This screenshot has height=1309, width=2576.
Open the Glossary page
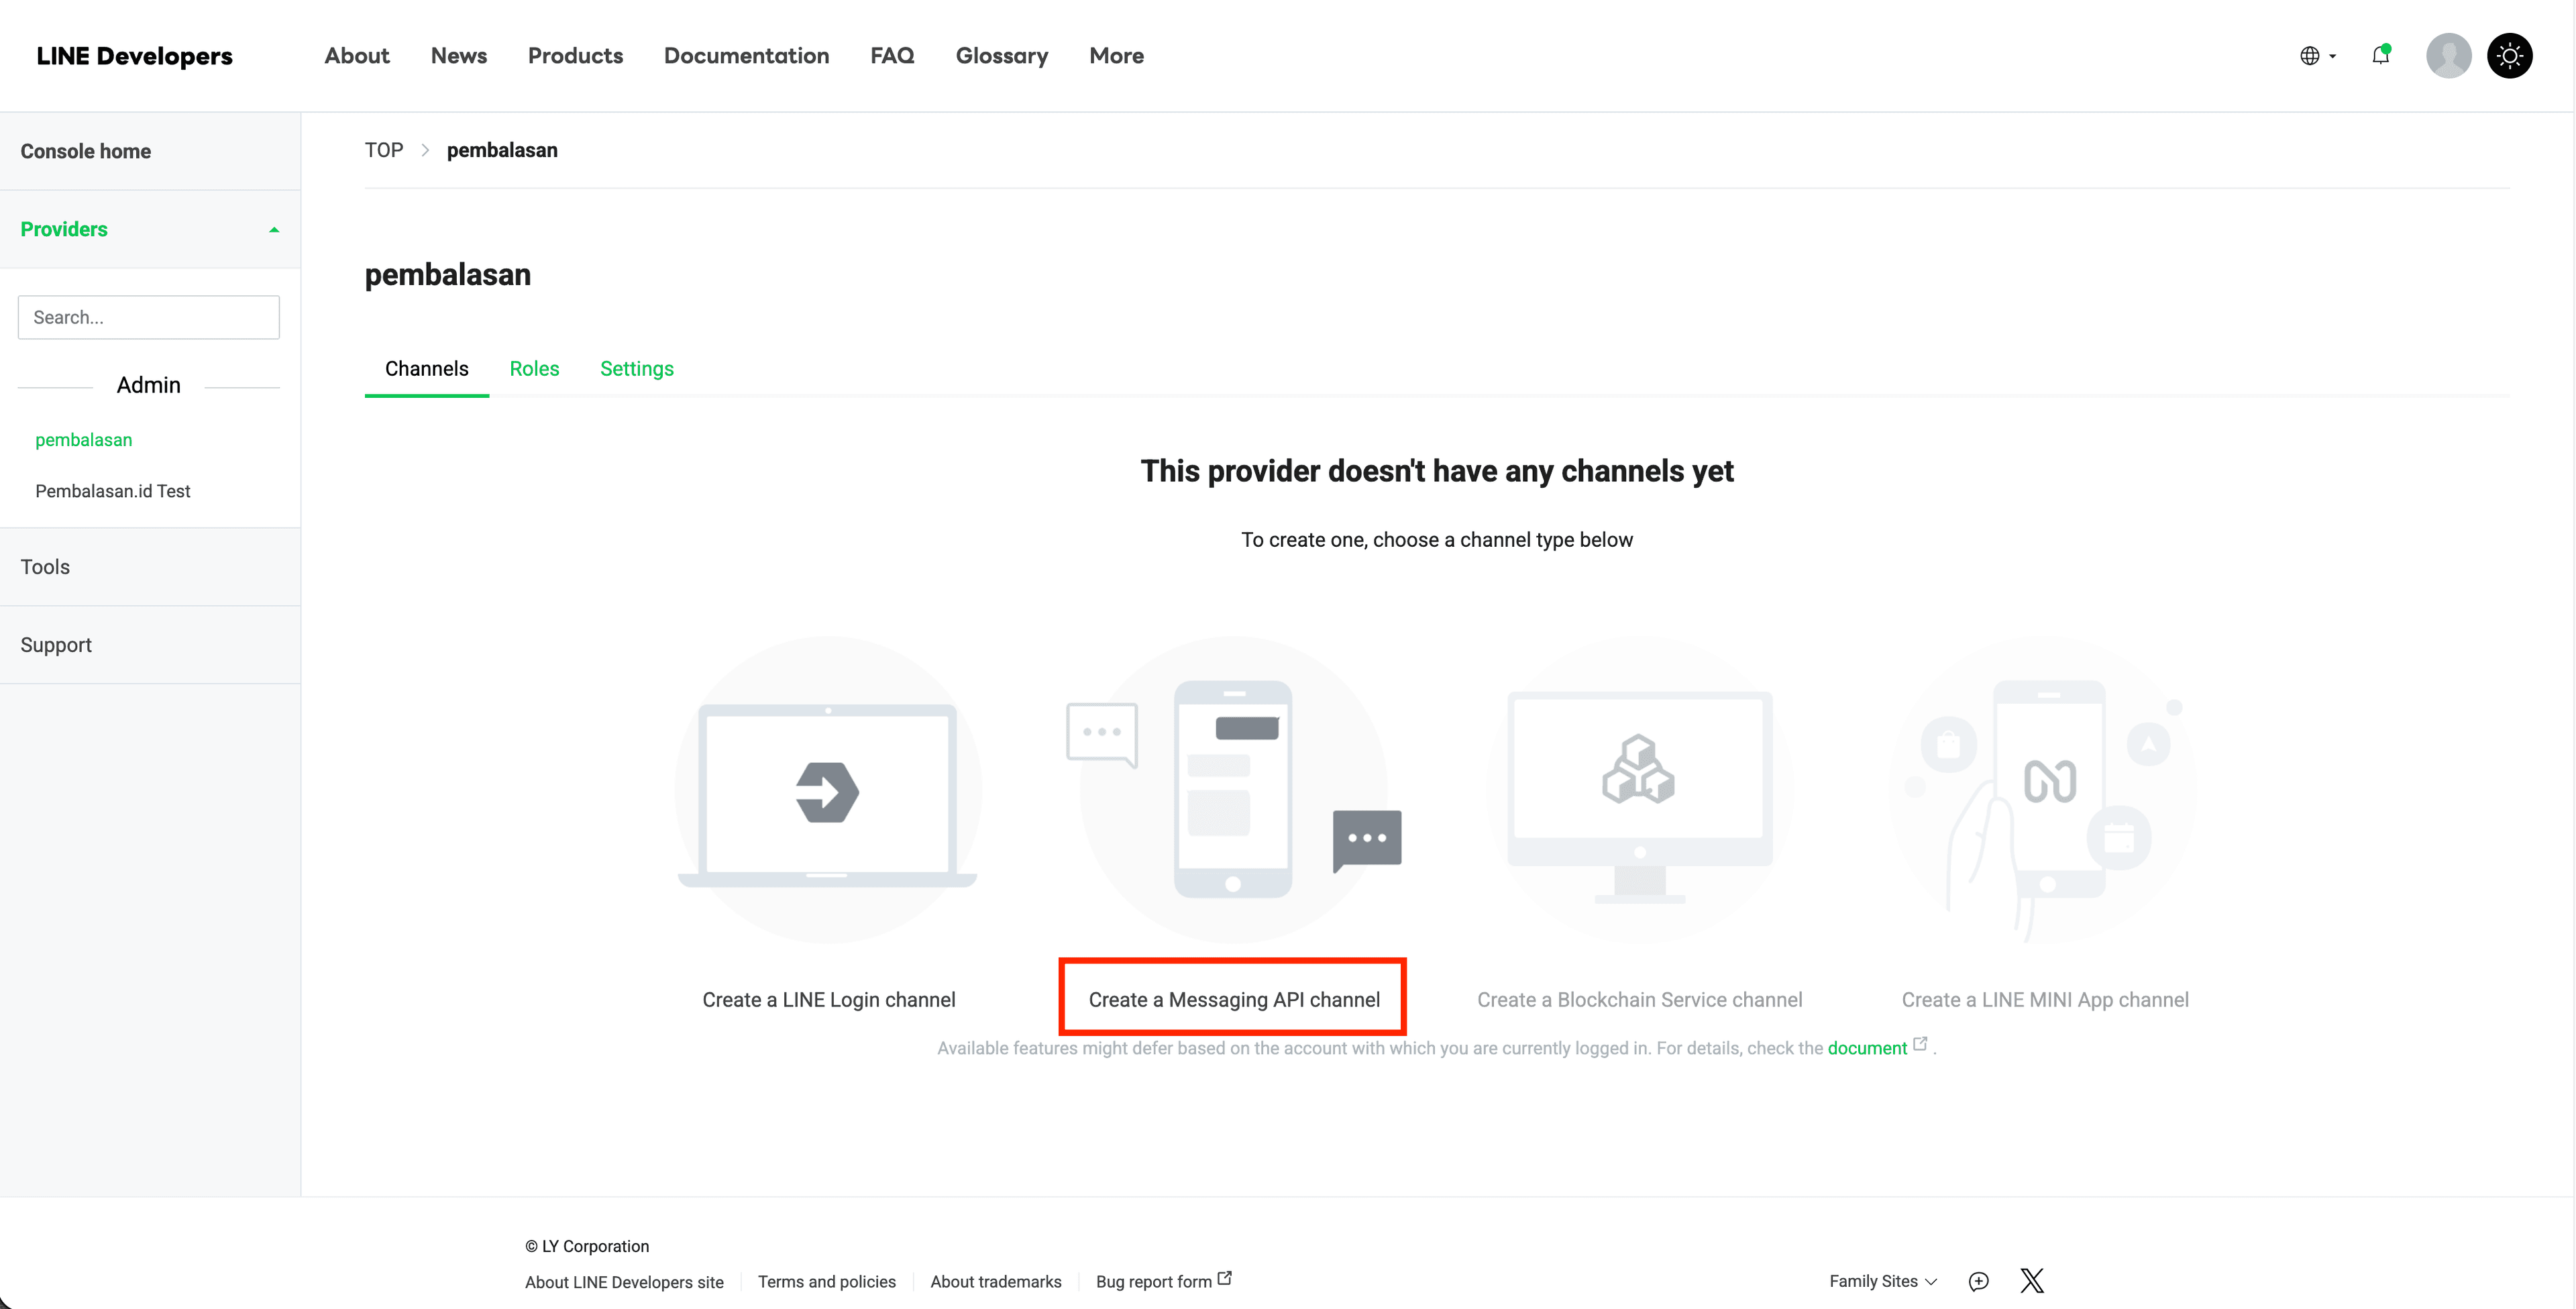click(1002, 56)
